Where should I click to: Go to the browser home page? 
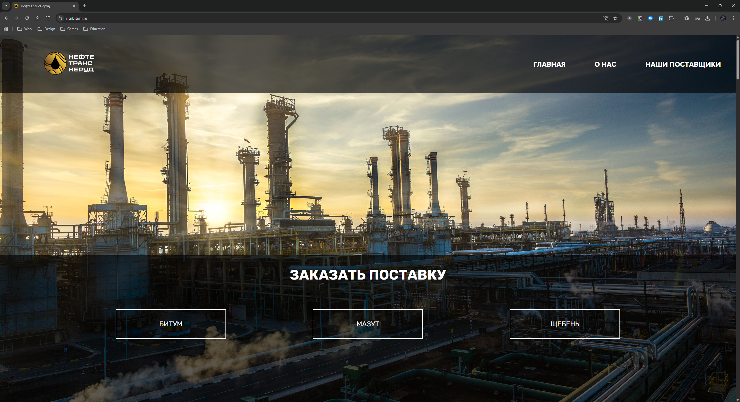[x=38, y=18]
